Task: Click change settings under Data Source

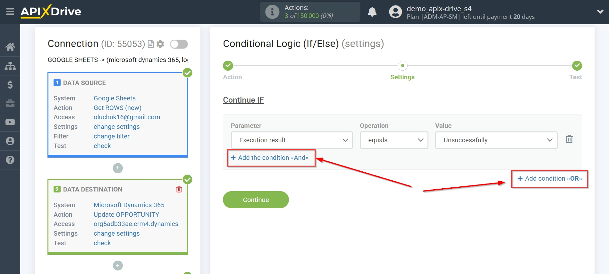Action: pyautogui.click(x=116, y=127)
